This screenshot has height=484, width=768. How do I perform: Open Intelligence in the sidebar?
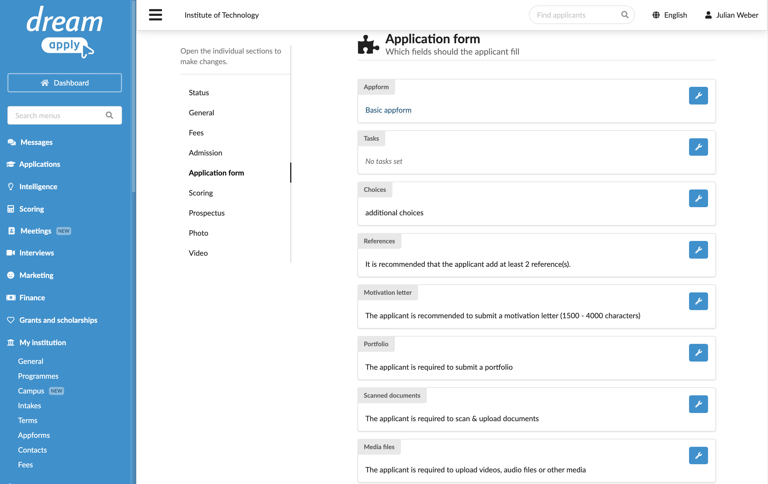pyautogui.click(x=38, y=186)
